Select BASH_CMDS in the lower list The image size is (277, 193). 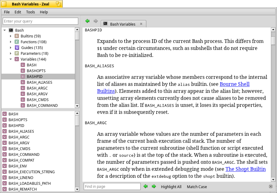pos(19,149)
